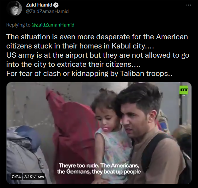Click tweet line 'into the city to extricate'
The height and width of the screenshot is (188, 198).
[73, 65]
